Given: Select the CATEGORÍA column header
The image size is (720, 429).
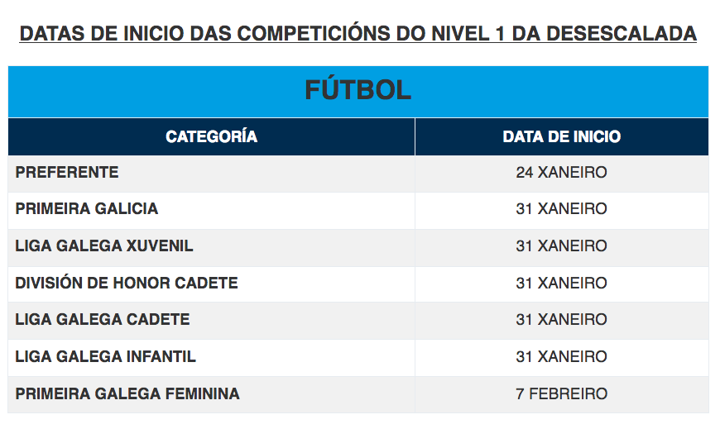Looking at the screenshot, I should click(x=211, y=136).
